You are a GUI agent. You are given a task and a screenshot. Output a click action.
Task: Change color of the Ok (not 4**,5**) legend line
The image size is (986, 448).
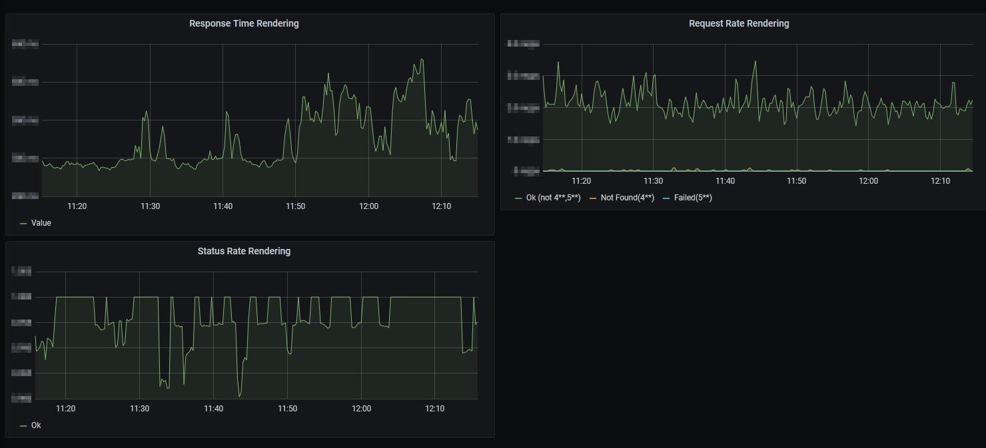pyautogui.click(x=518, y=198)
